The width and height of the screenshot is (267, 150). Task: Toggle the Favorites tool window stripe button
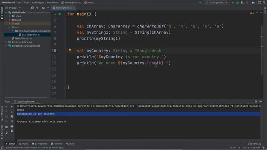point(2,132)
